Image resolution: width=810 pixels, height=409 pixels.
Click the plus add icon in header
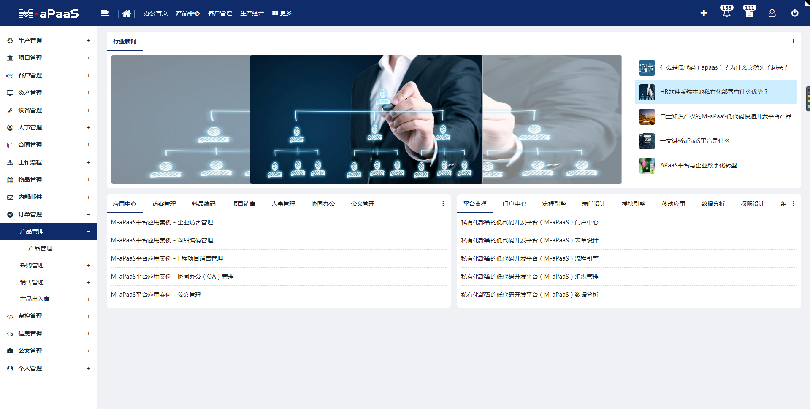click(704, 13)
